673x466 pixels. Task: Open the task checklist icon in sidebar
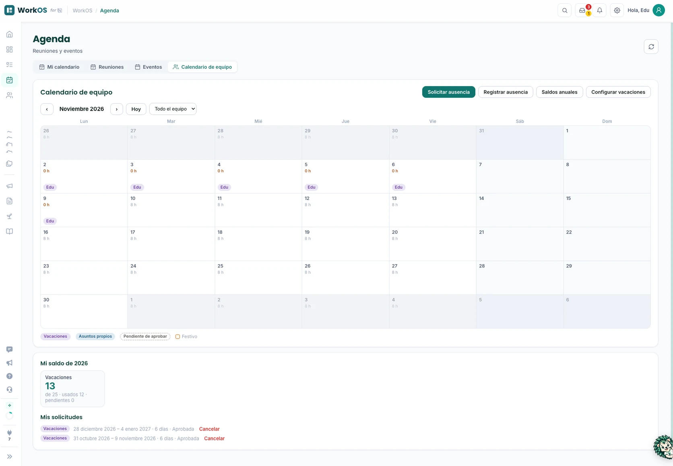(9, 65)
